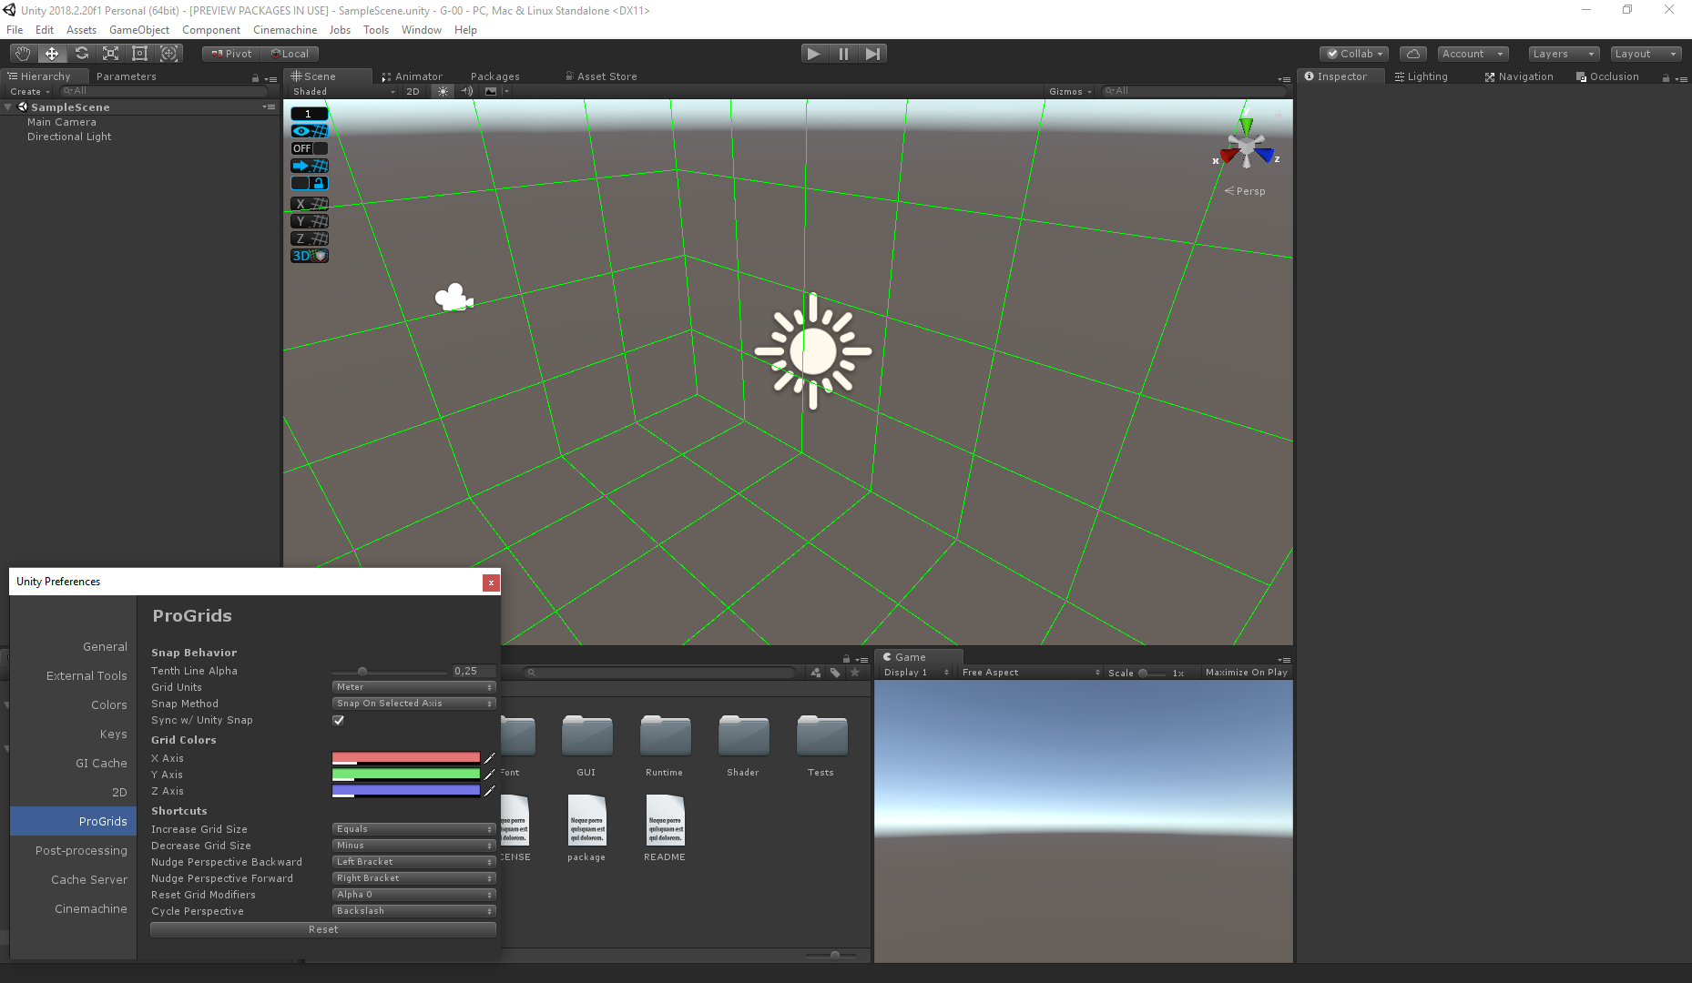Image resolution: width=1692 pixels, height=983 pixels.
Task: Click the green Y Axis color swatch
Action: tap(405, 774)
